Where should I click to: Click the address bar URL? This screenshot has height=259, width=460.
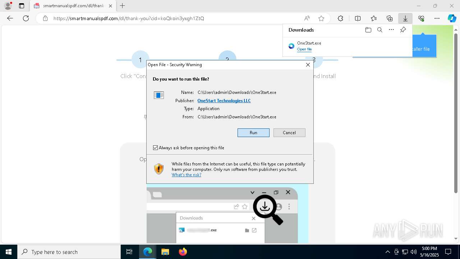coord(129,18)
